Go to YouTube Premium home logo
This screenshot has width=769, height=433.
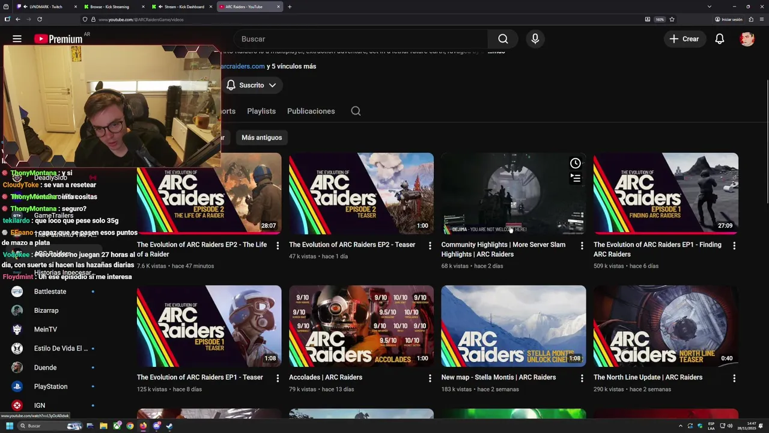58,39
